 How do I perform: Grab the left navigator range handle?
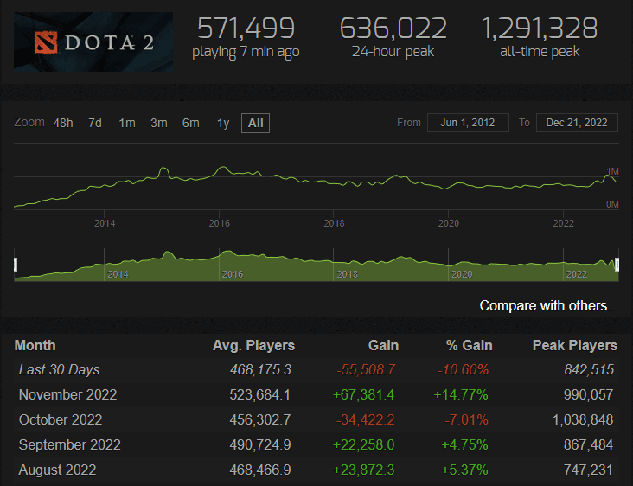click(x=16, y=265)
